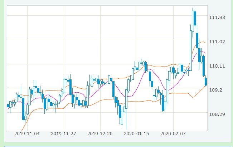The width and height of the screenshot is (233, 147).
Task: Select the upper orange band at its right end
Action: tap(205, 43)
